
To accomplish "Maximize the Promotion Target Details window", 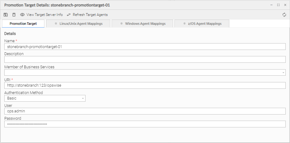I will point(278,5).
